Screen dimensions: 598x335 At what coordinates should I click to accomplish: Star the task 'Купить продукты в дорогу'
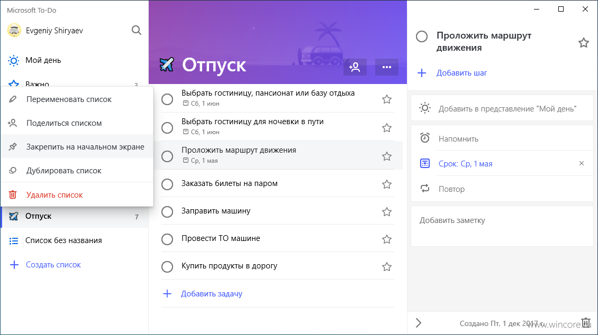(x=387, y=267)
